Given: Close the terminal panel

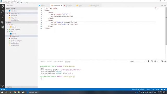Looking at the screenshot, I should pyautogui.click(x=165, y=61).
